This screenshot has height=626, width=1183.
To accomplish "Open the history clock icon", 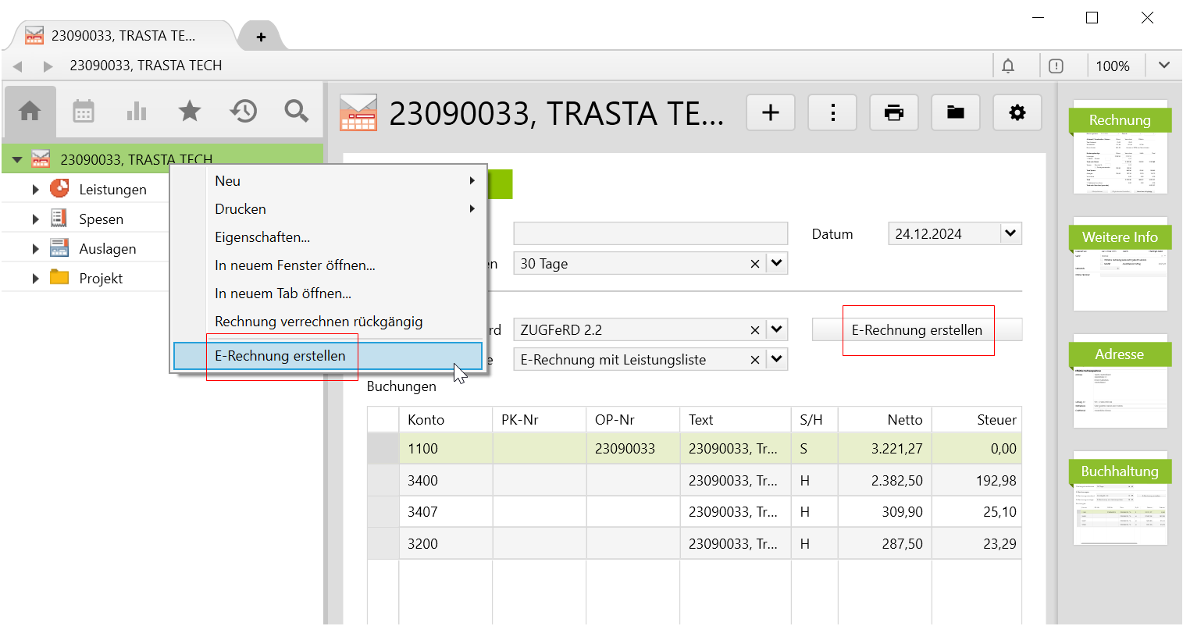I will (x=243, y=112).
